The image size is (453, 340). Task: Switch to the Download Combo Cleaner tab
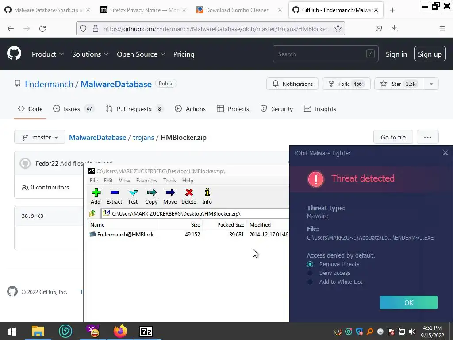tap(237, 10)
